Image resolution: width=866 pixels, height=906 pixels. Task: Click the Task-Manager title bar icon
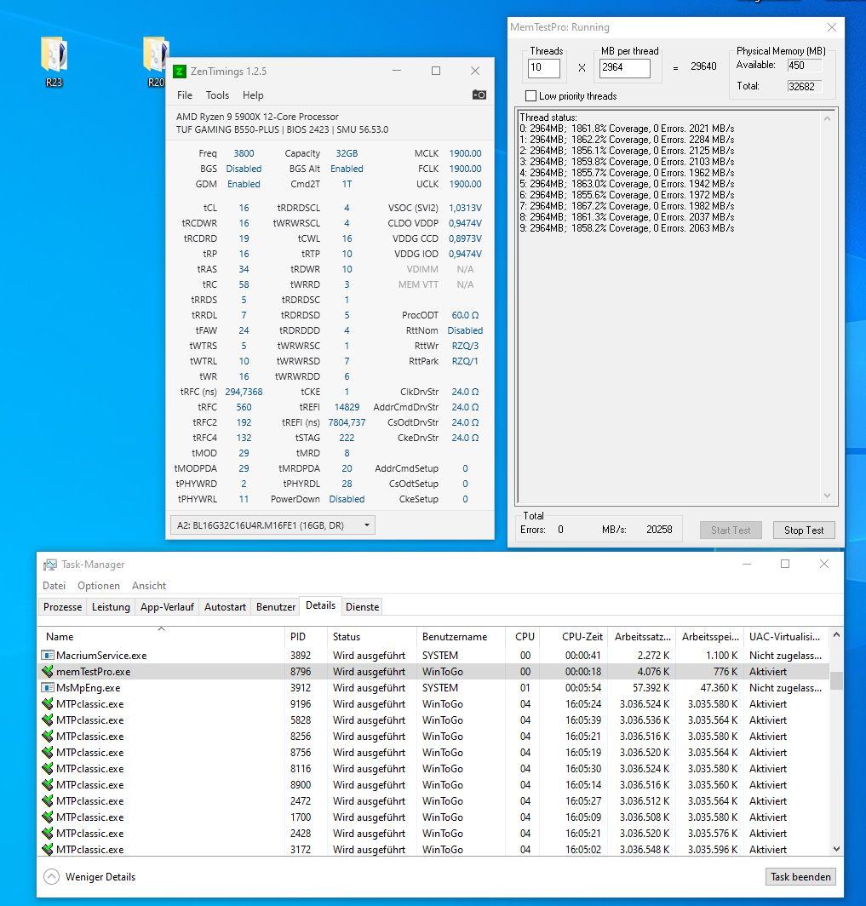pos(50,565)
